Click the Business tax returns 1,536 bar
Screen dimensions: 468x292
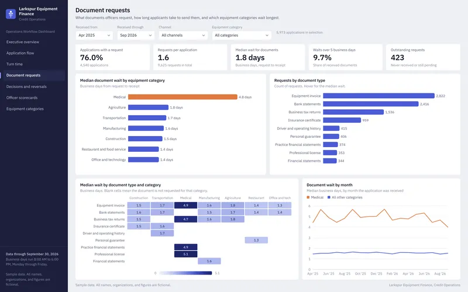pos(353,112)
